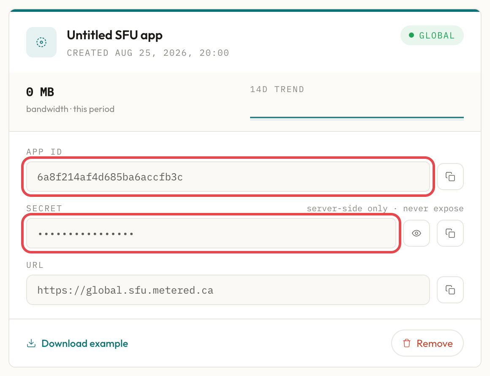Viewport: 490px width, 376px height.
Task: Click the green status dot in GLOBAL badge
Action: coord(411,35)
